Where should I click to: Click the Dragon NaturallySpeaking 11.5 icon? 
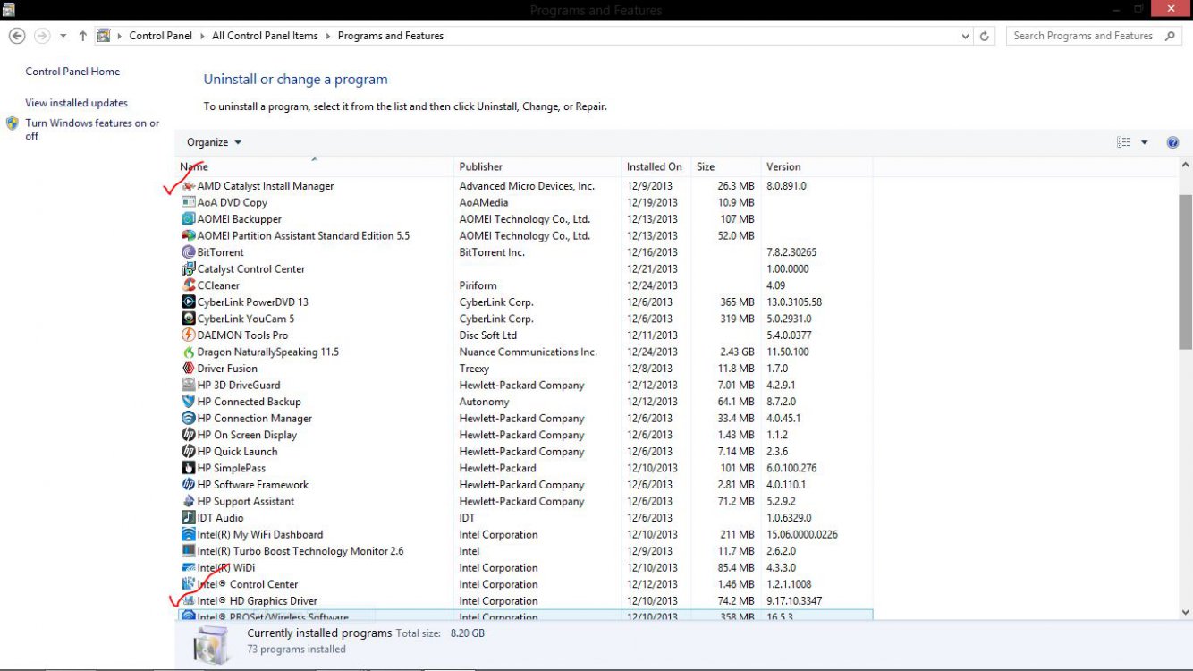point(189,352)
